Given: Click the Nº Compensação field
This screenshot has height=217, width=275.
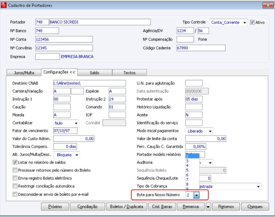Looking at the screenshot, I should pos(185,39).
